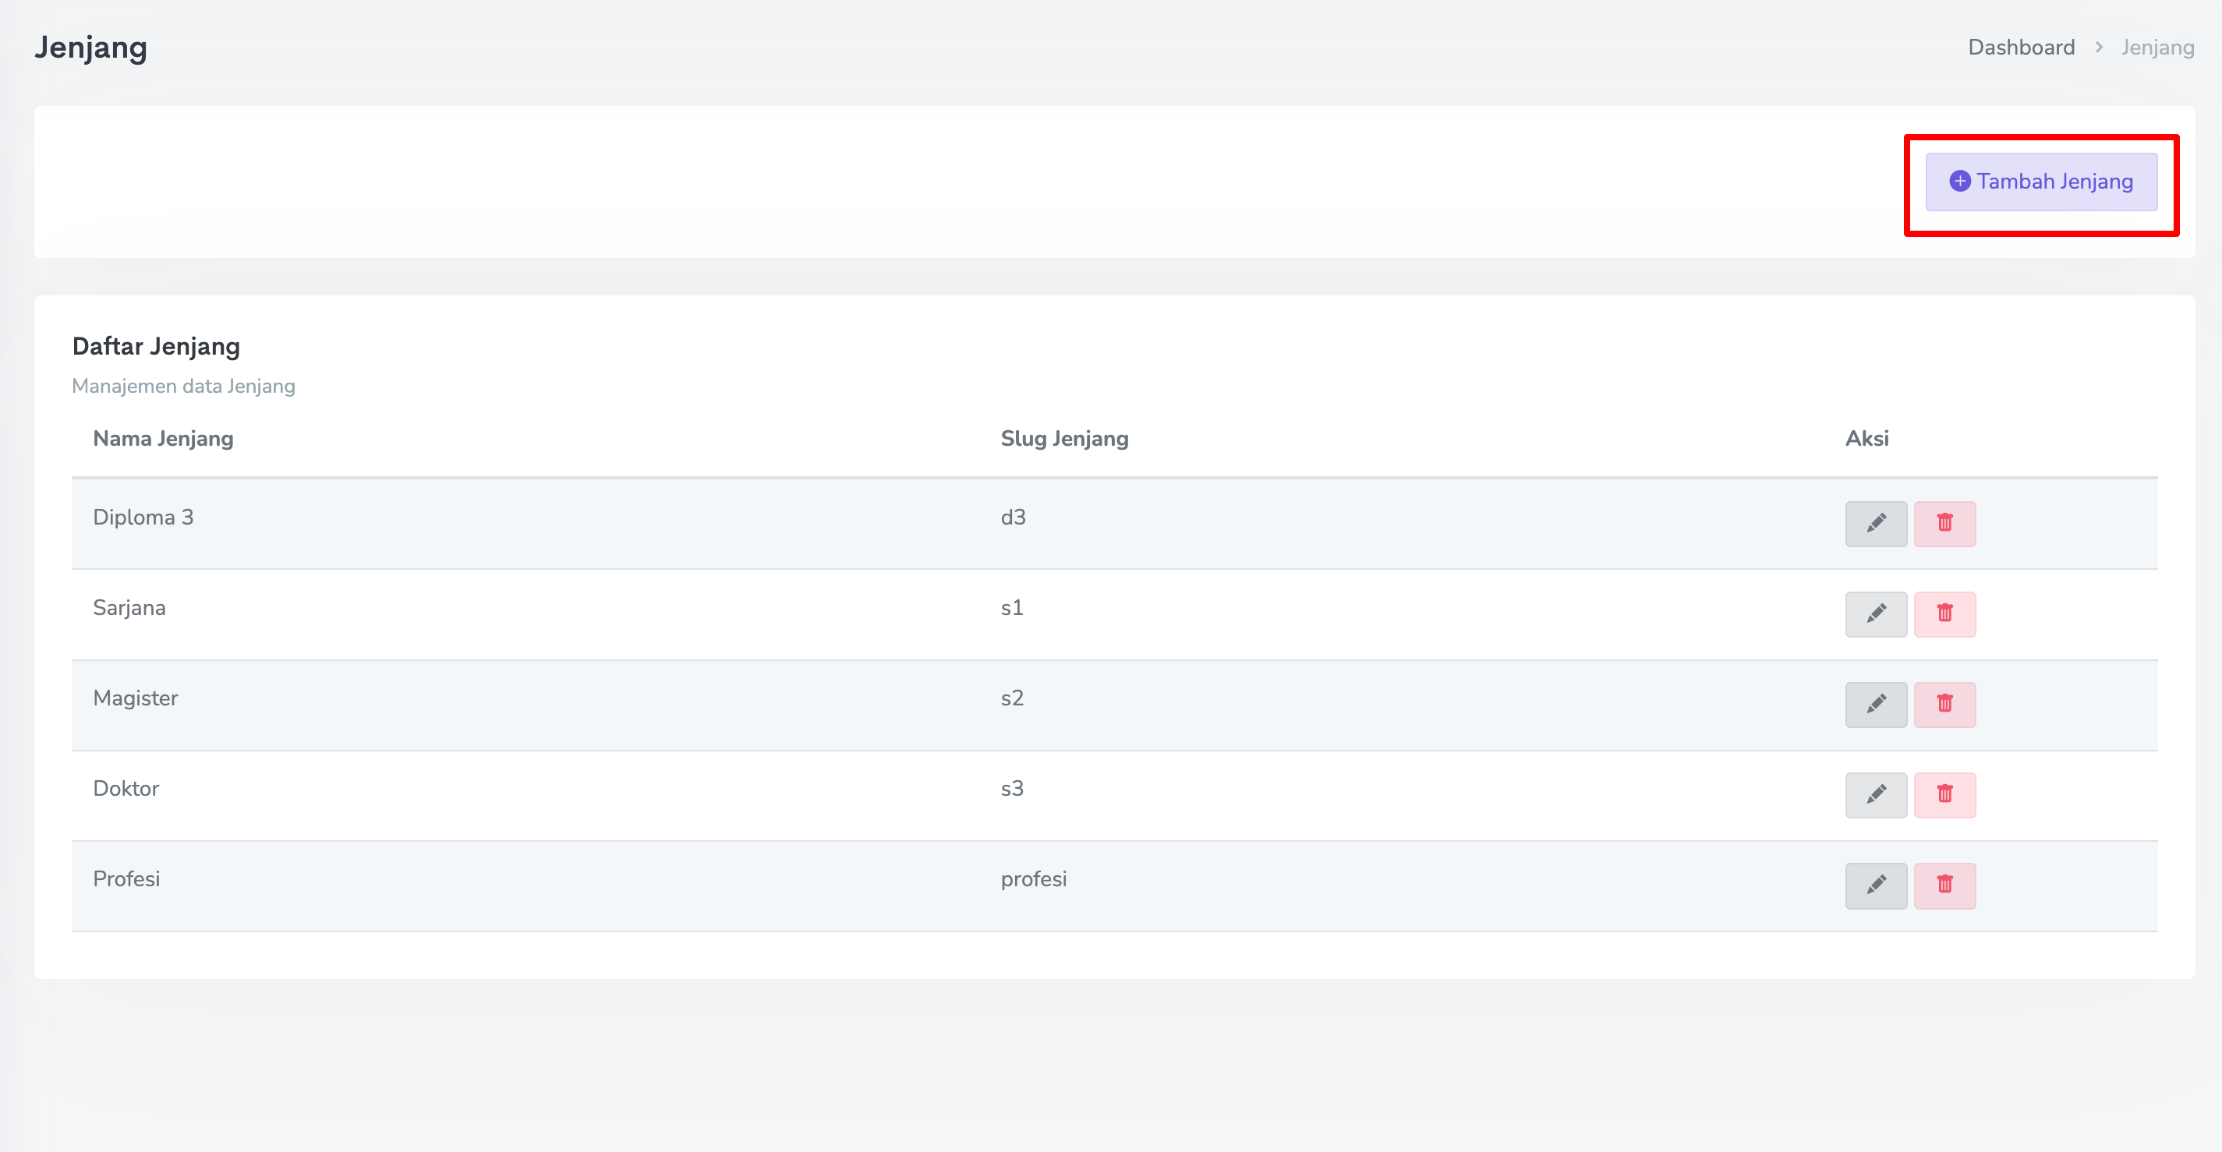Click trash icon for Sarjana
The image size is (2222, 1152).
click(x=1944, y=614)
